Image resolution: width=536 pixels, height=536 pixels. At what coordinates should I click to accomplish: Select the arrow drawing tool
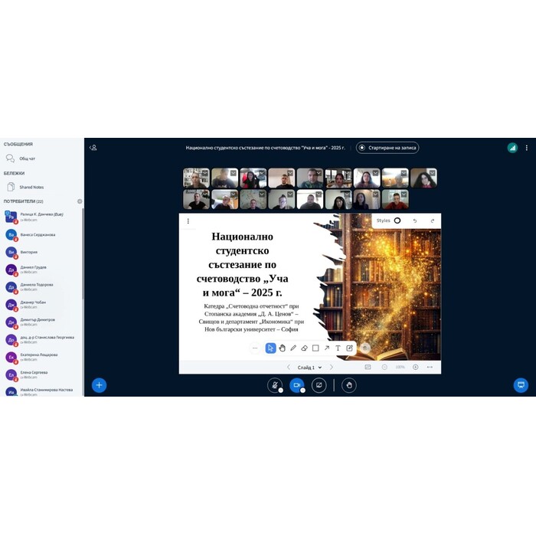point(327,348)
